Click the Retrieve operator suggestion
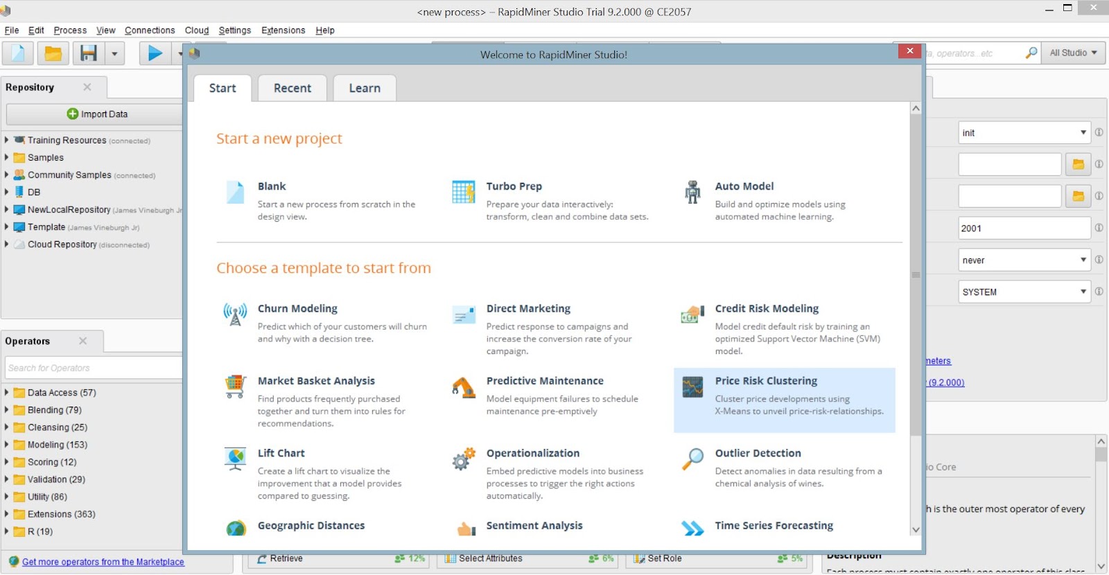1109x575 pixels. [x=339, y=558]
